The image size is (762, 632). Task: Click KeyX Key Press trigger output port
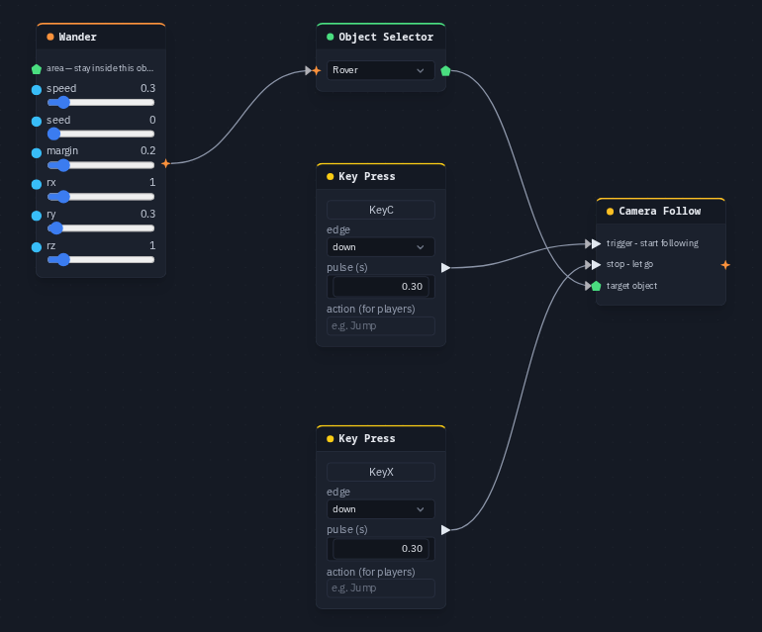pos(445,530)
